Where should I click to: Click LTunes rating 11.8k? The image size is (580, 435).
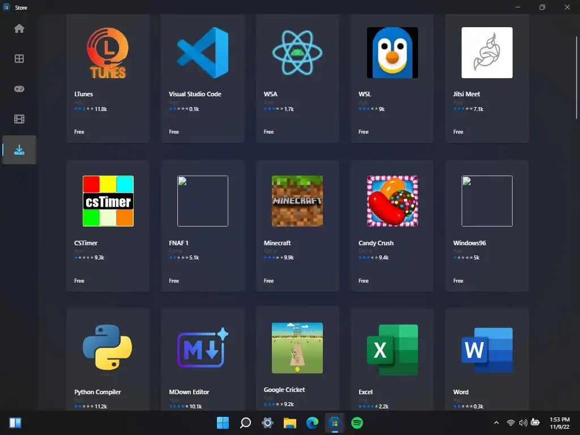tap(91, 109)
